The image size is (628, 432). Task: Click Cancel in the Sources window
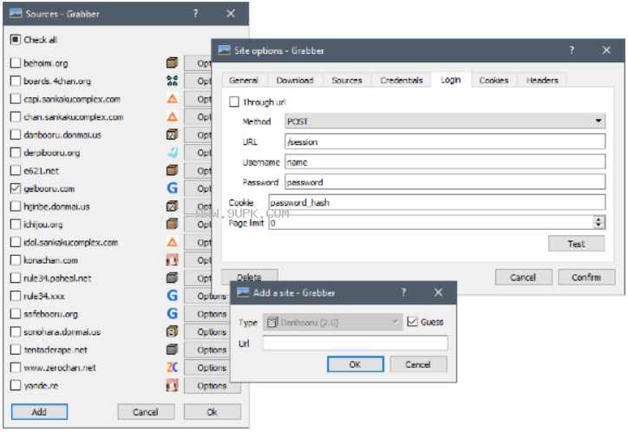click(146, 411)
